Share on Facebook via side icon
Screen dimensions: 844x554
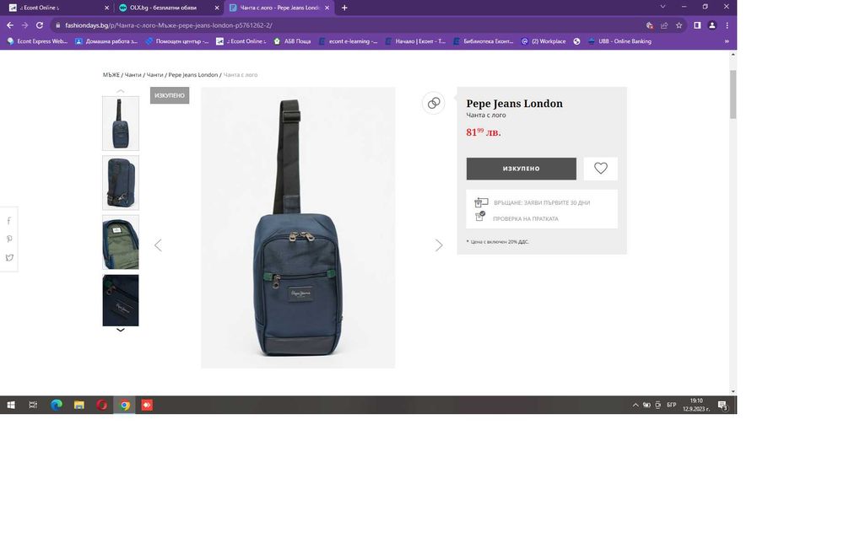(8, 221)
